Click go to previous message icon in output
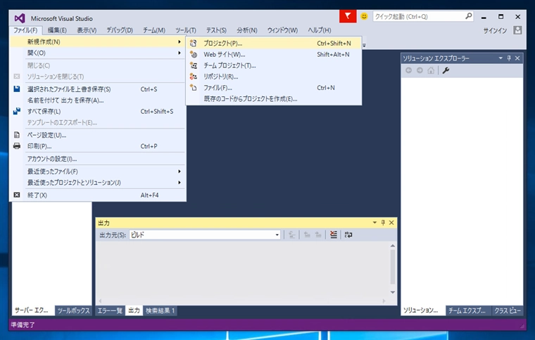Screen dimensions: 535x340 307,235
